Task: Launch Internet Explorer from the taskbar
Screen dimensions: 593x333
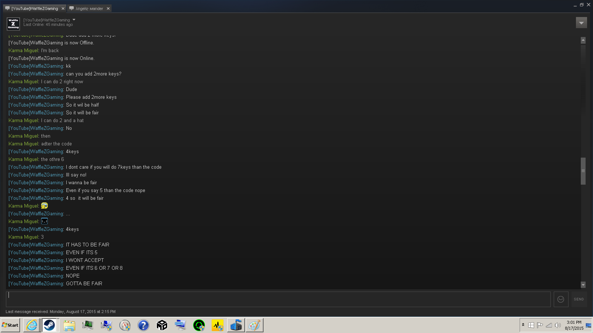Action: click(x=32, y=325)
